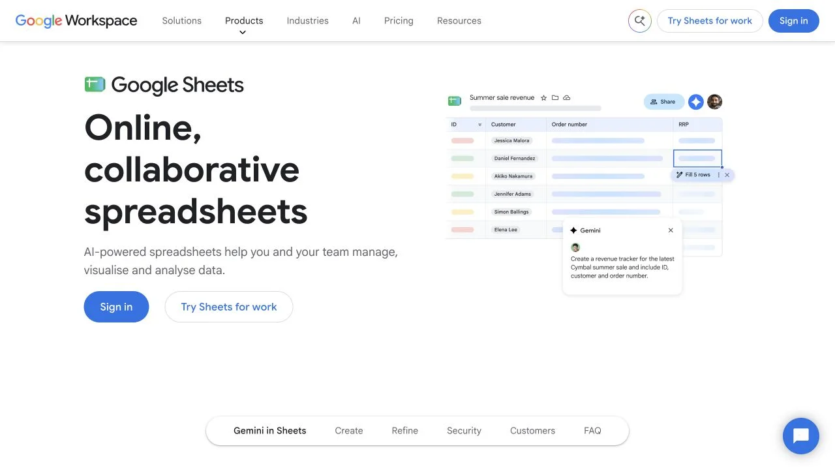
Task: Click the Elena Lee customer chip
Action: pos(506,230)
